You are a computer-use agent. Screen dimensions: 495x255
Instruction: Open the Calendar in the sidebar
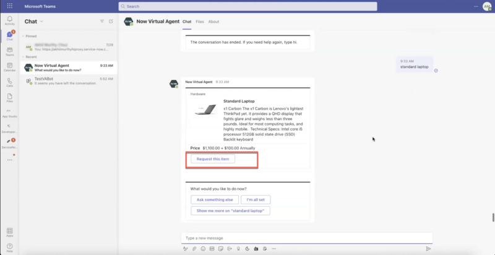click(x=9, y=67)
